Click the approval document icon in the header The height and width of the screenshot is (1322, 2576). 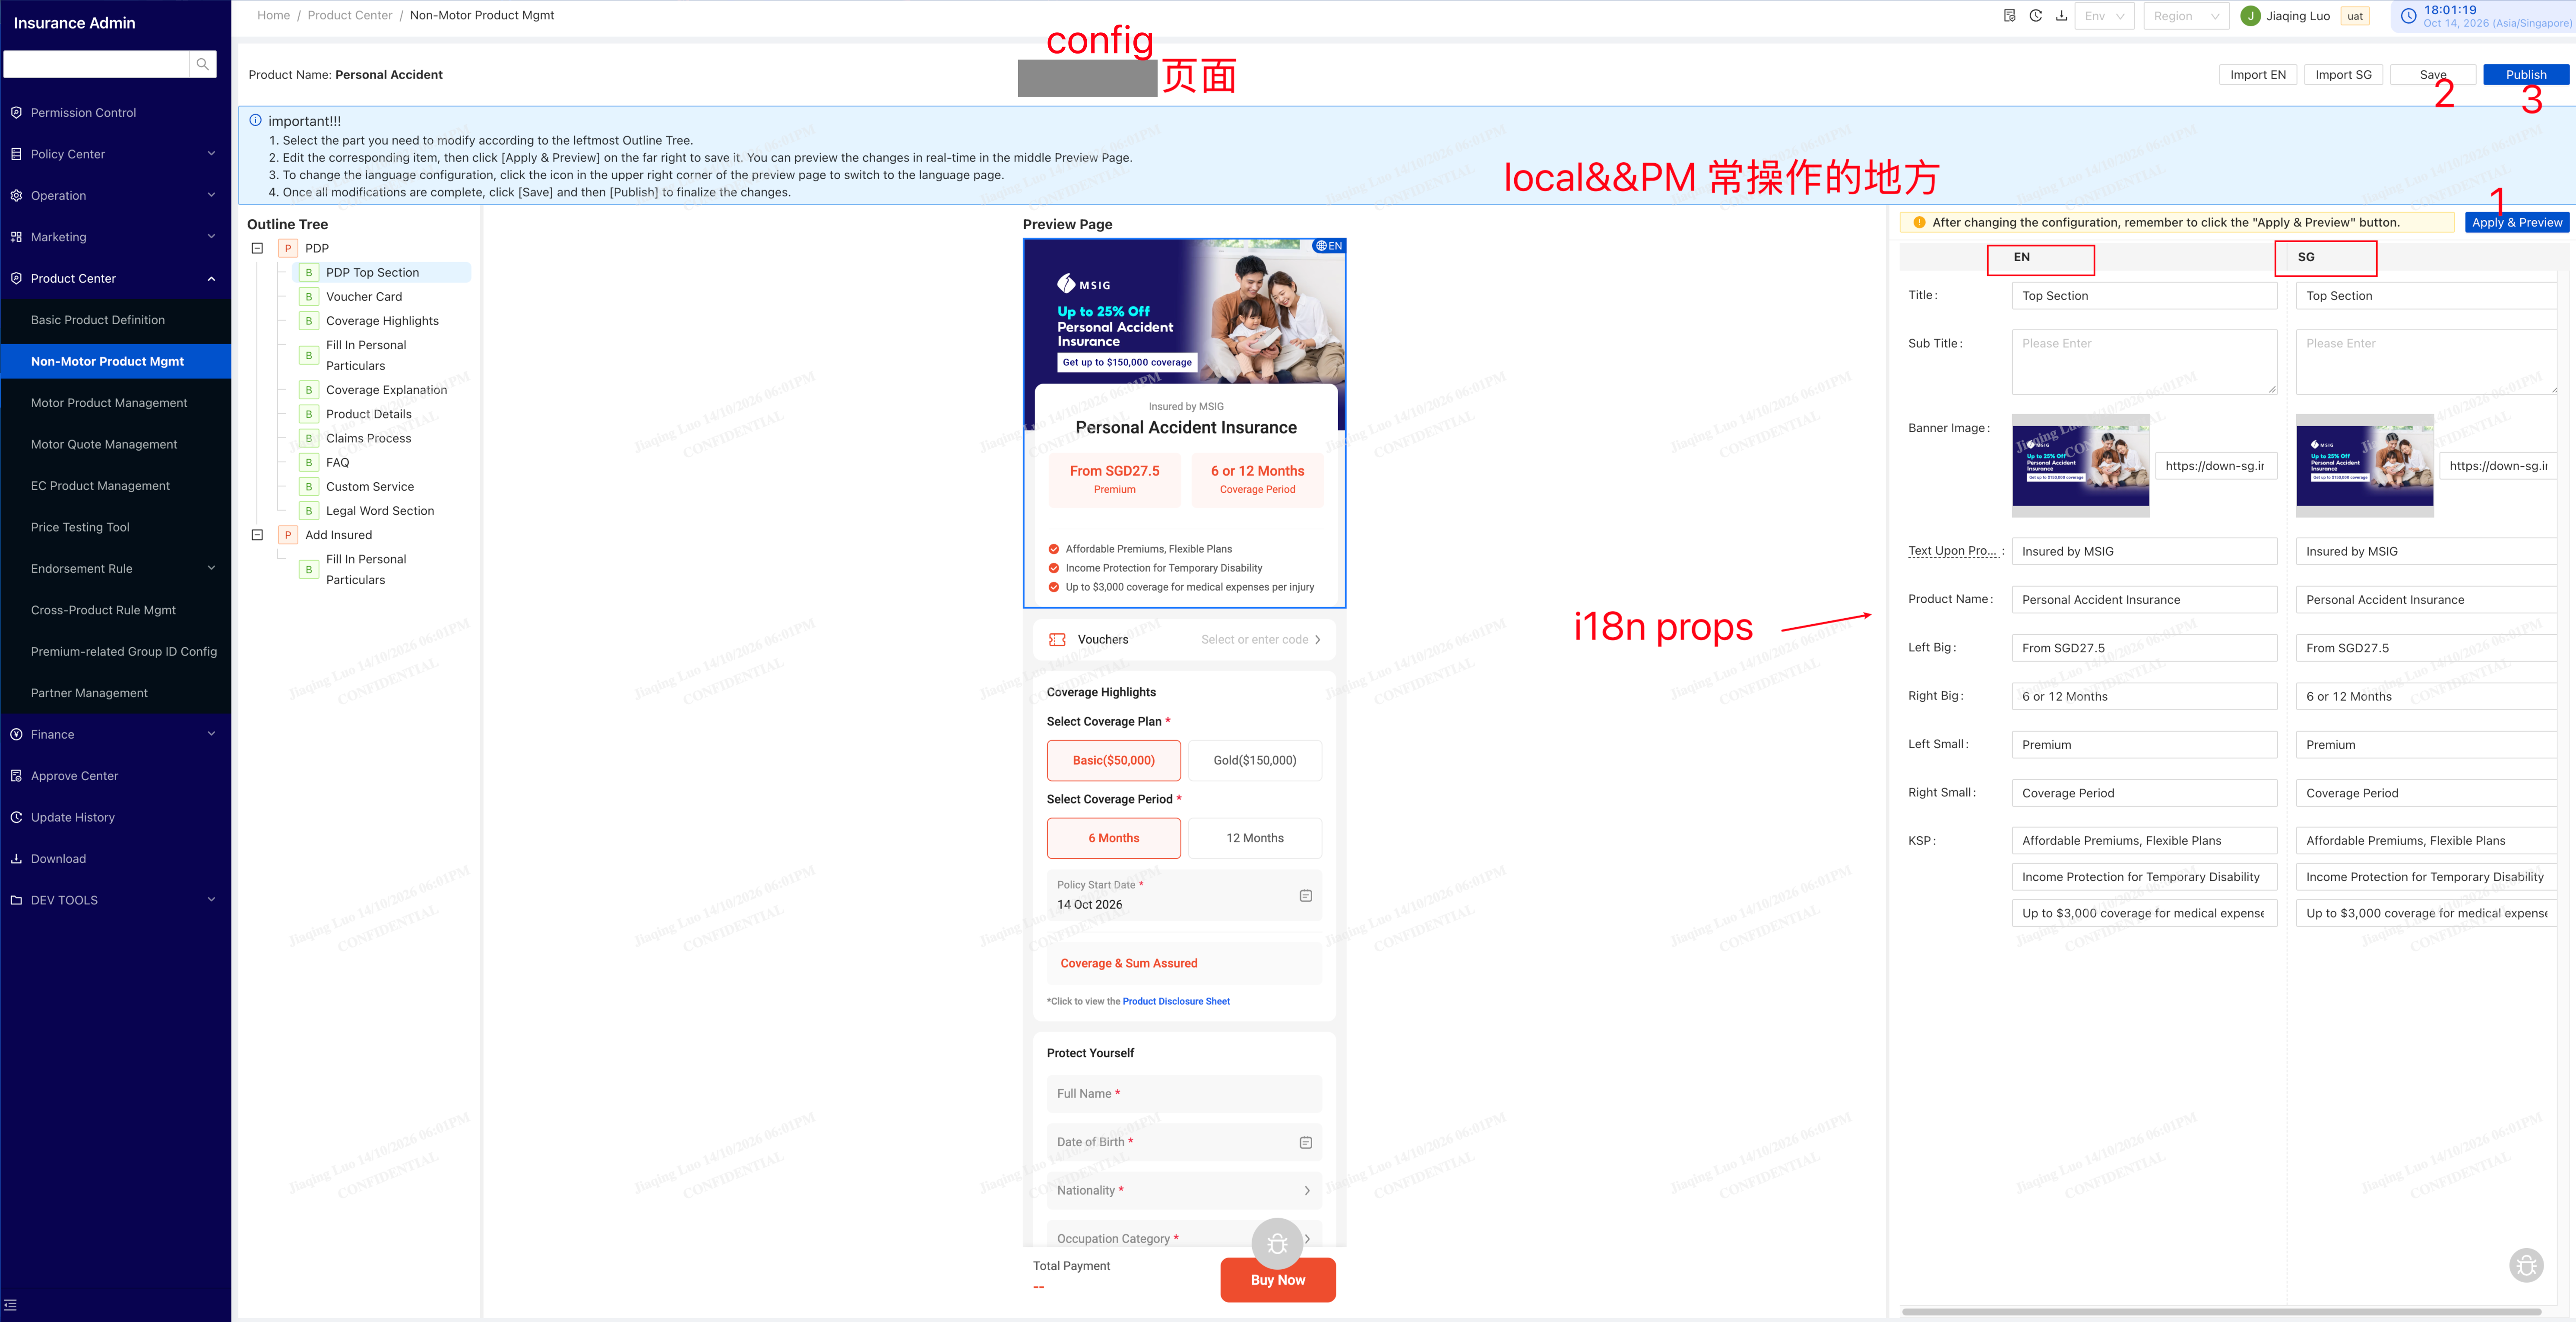(2009, 16)
